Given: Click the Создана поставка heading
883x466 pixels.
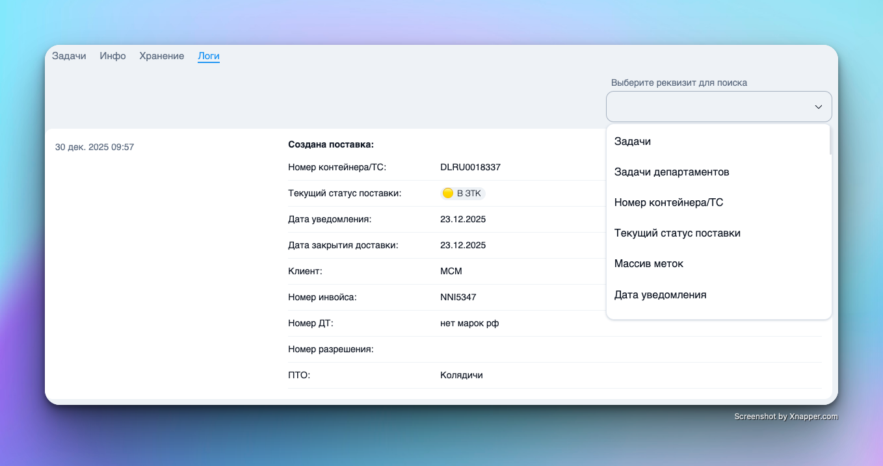Looking at the screenshot, I should (x=331, y=144).
